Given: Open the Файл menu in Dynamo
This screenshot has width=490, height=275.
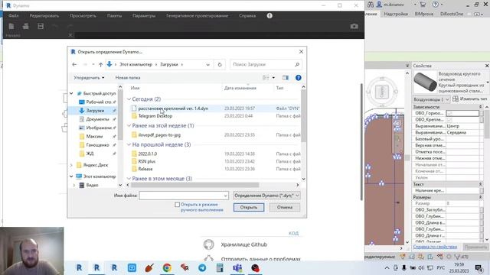Looking at the screenshot, I should pos(14,15).
